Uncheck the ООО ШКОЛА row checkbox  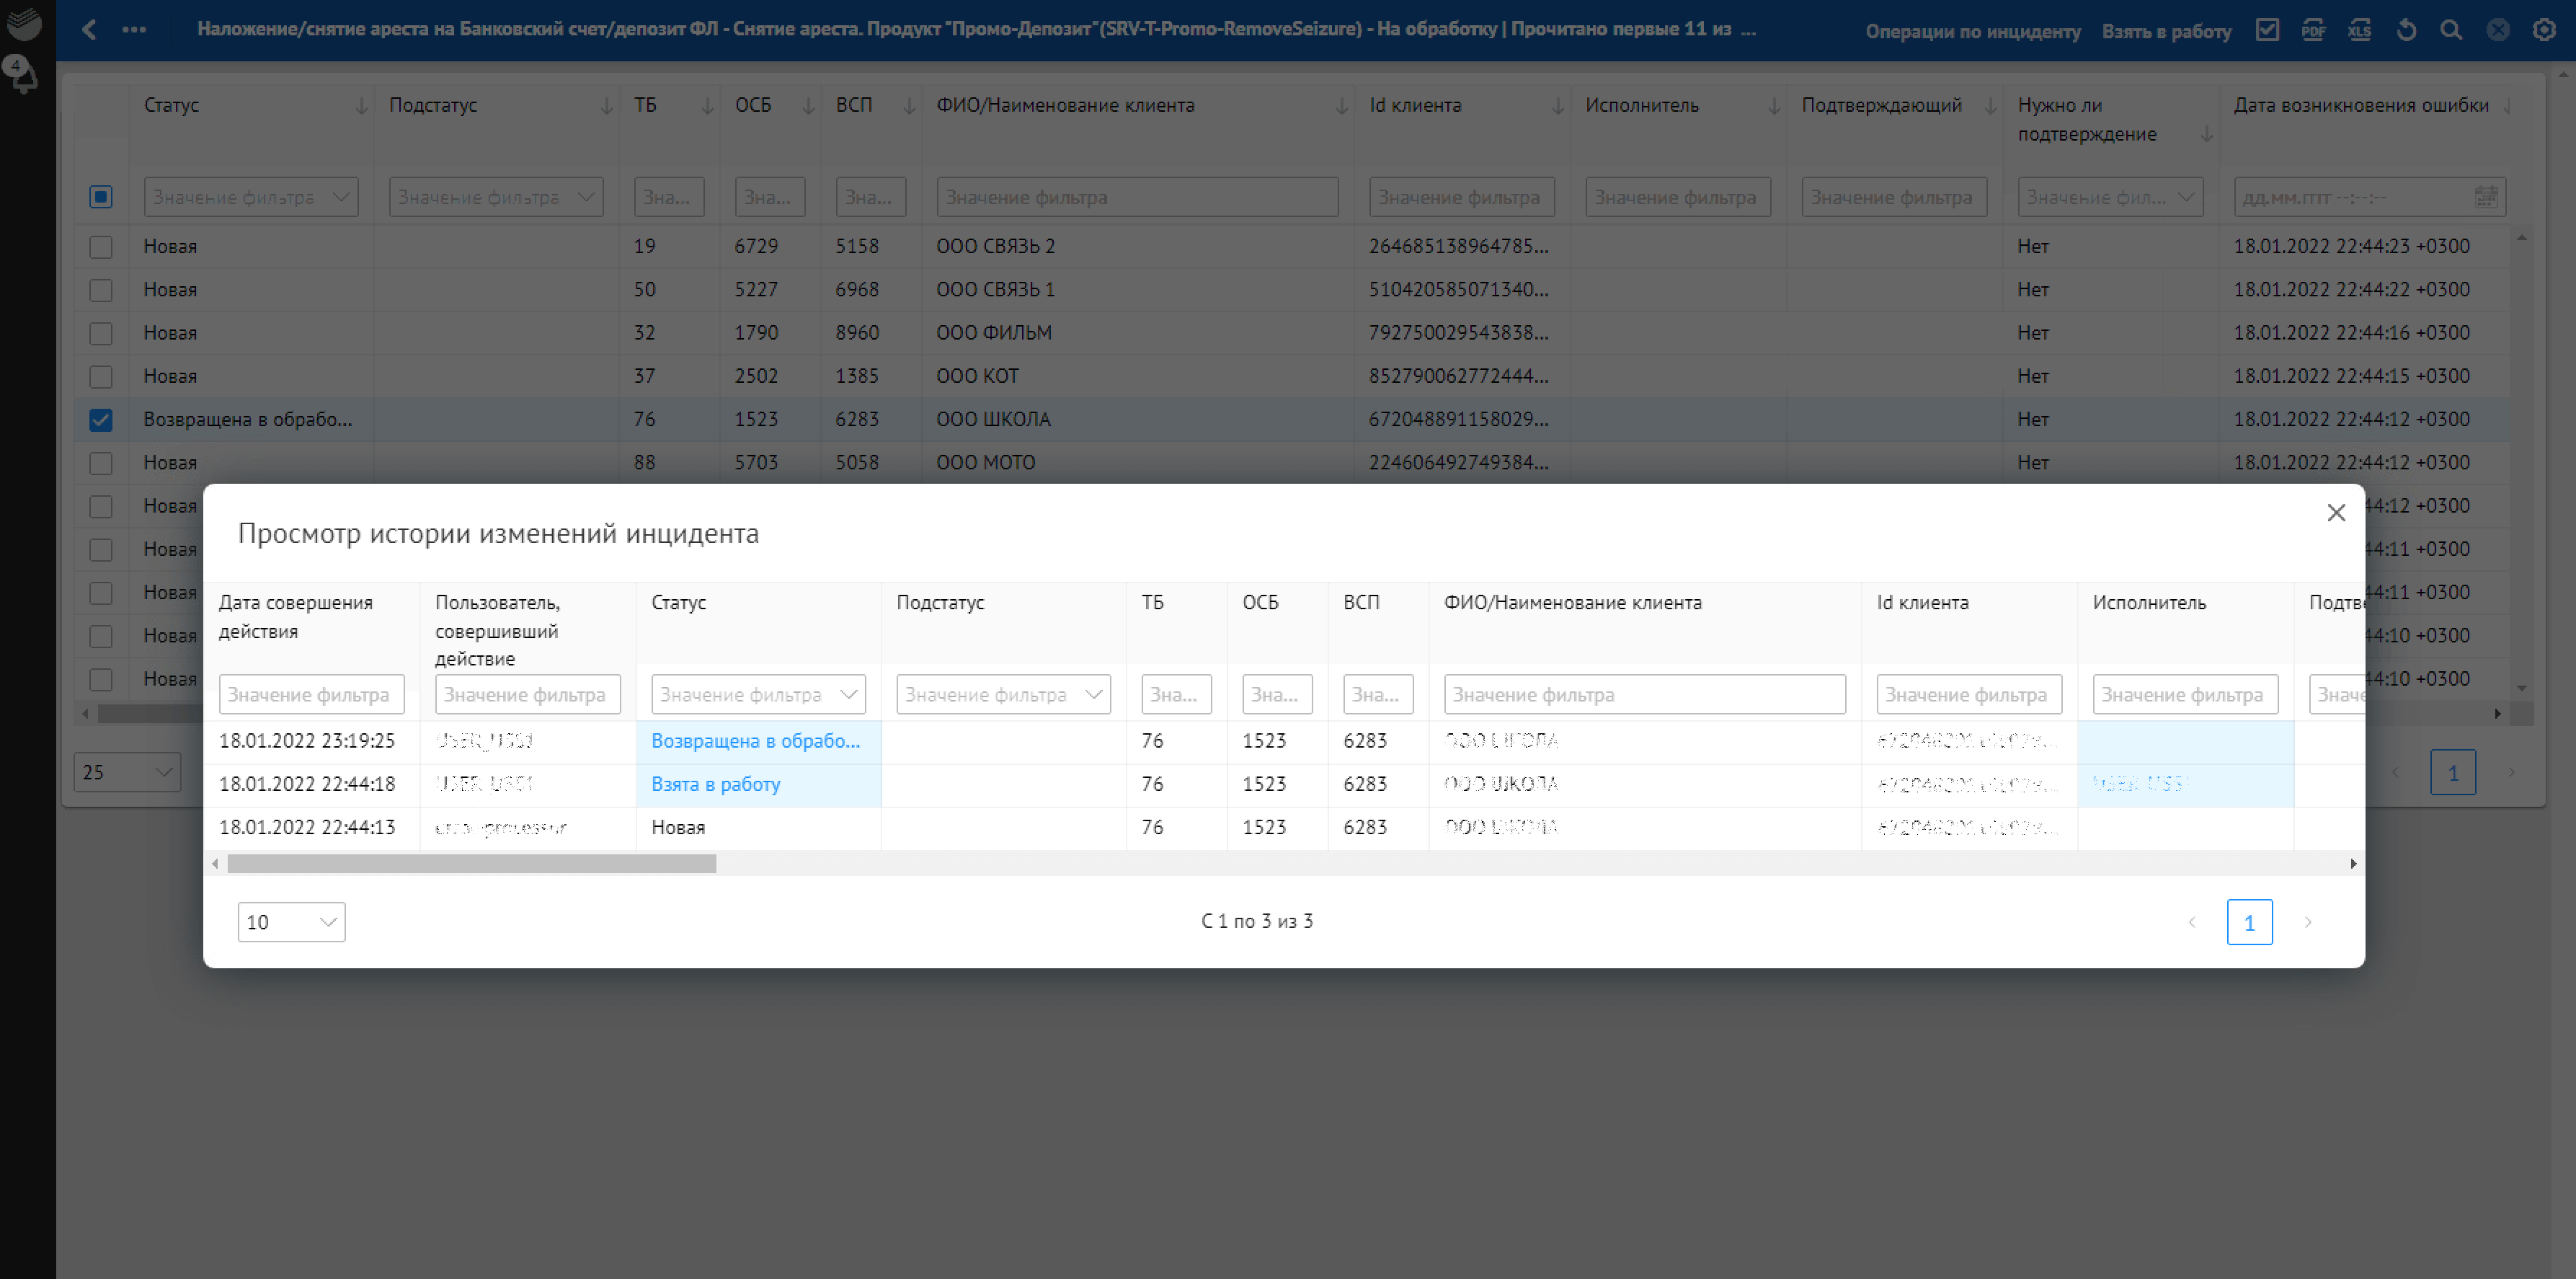(101, 420)
